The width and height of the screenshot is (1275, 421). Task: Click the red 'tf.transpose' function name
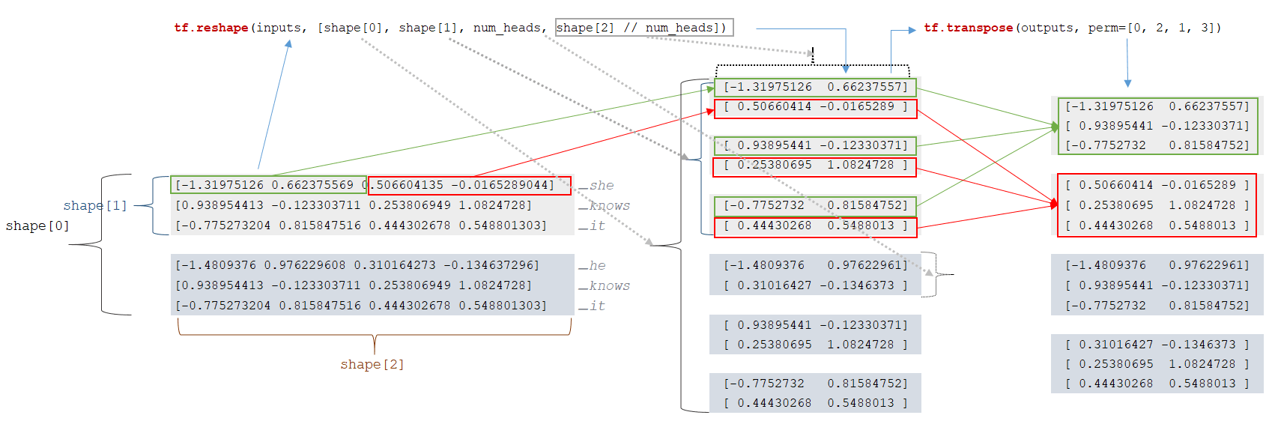pos(968,28)
